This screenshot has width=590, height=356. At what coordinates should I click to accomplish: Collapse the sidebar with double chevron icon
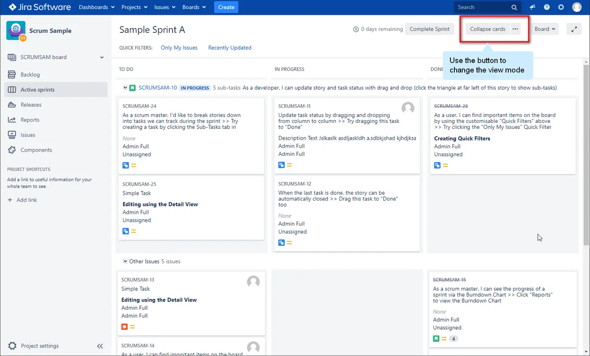tap(100, 346)
